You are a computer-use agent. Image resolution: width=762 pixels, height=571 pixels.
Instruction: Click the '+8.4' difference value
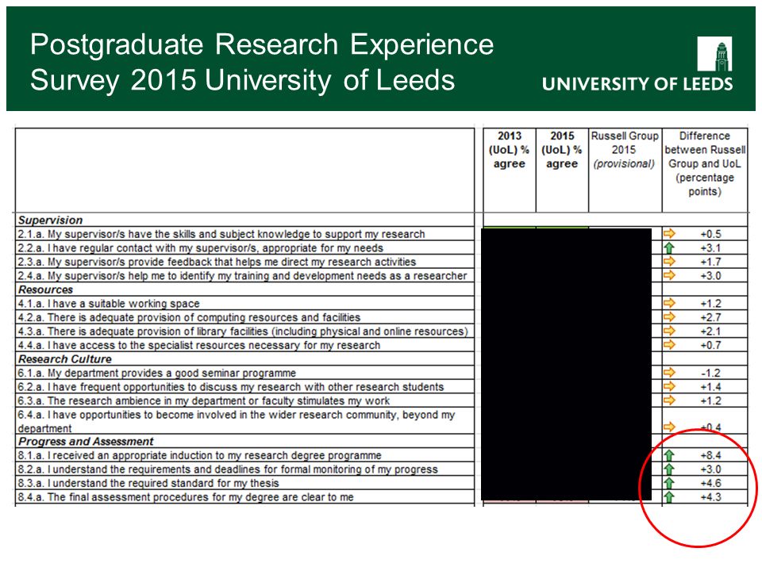tap(710, 455)
